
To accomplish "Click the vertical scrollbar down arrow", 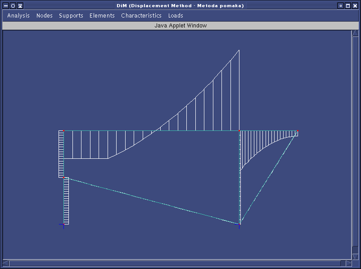I will [355, 256].
